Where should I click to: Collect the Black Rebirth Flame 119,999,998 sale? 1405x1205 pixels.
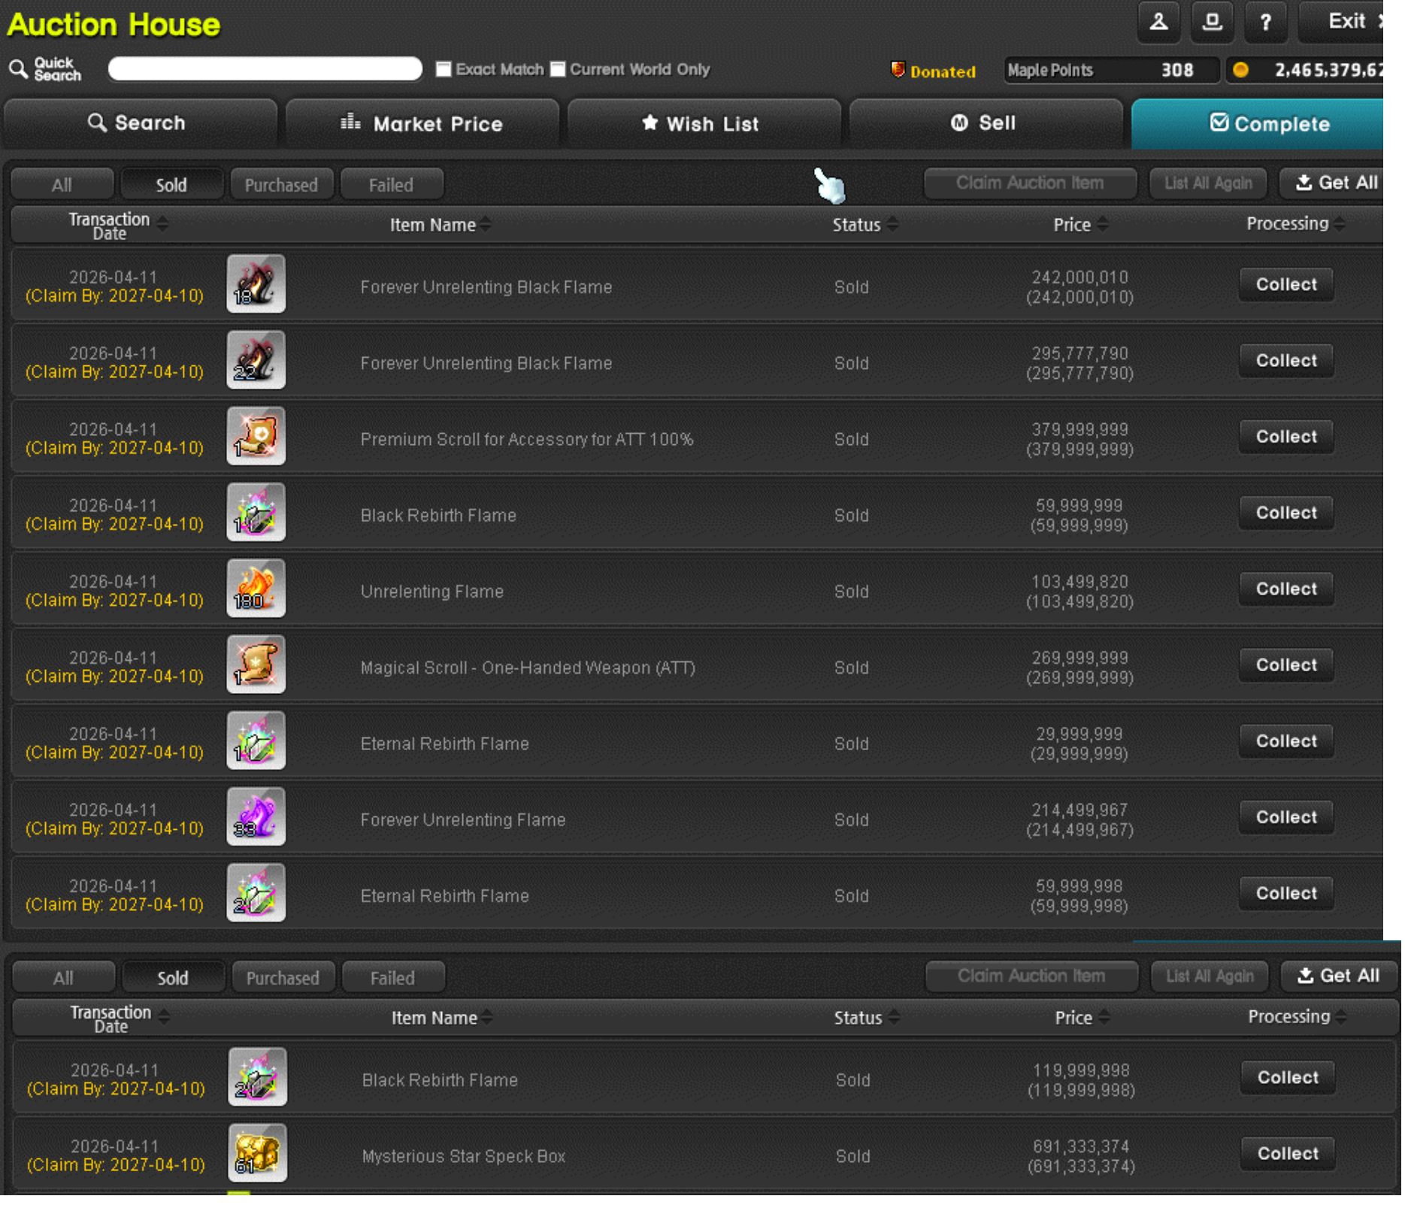(x=1288, y=1077)
